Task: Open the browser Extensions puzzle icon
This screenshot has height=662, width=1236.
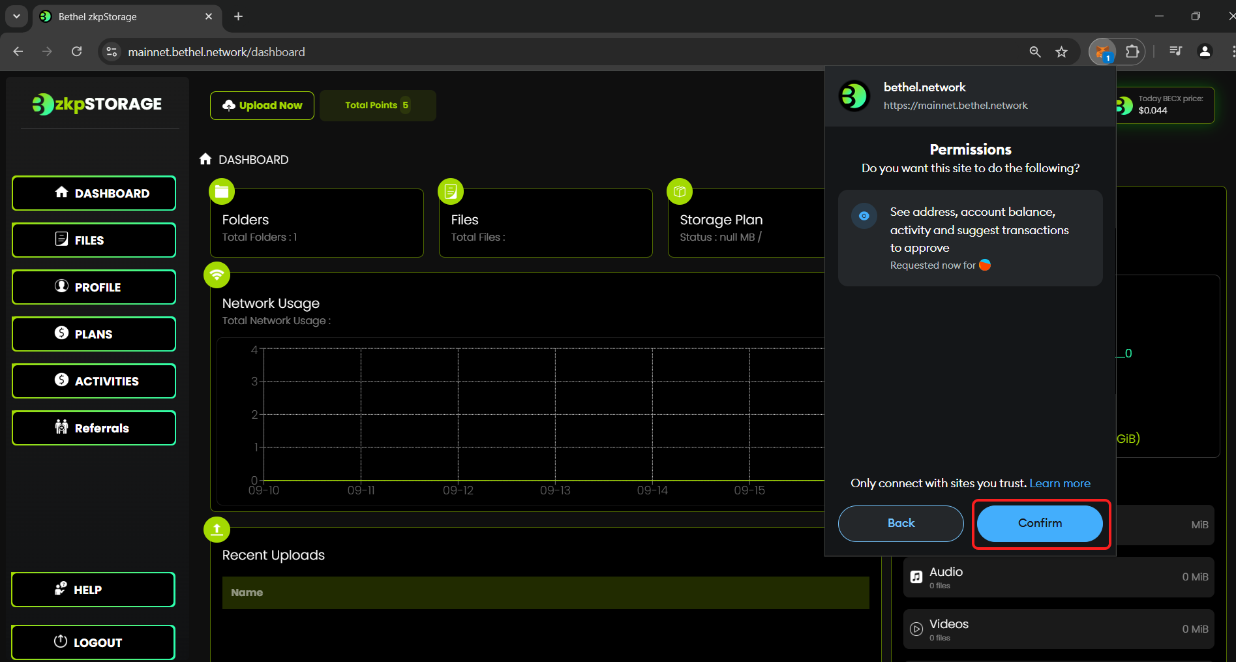Action: [1132, 52]
